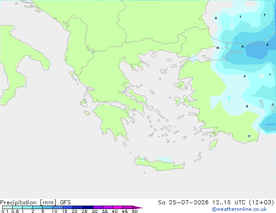Click the '(12+03)' forecast offset text
Screen dimensions: 276x213
tap(261, 203)
